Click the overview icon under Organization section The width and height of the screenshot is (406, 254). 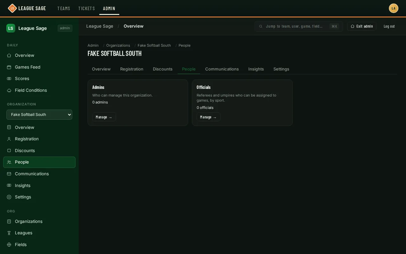(x=9, y=127)
